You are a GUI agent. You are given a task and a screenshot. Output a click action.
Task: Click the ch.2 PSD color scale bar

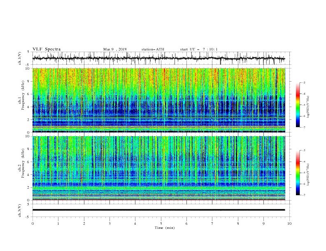[x=298, y=173]
